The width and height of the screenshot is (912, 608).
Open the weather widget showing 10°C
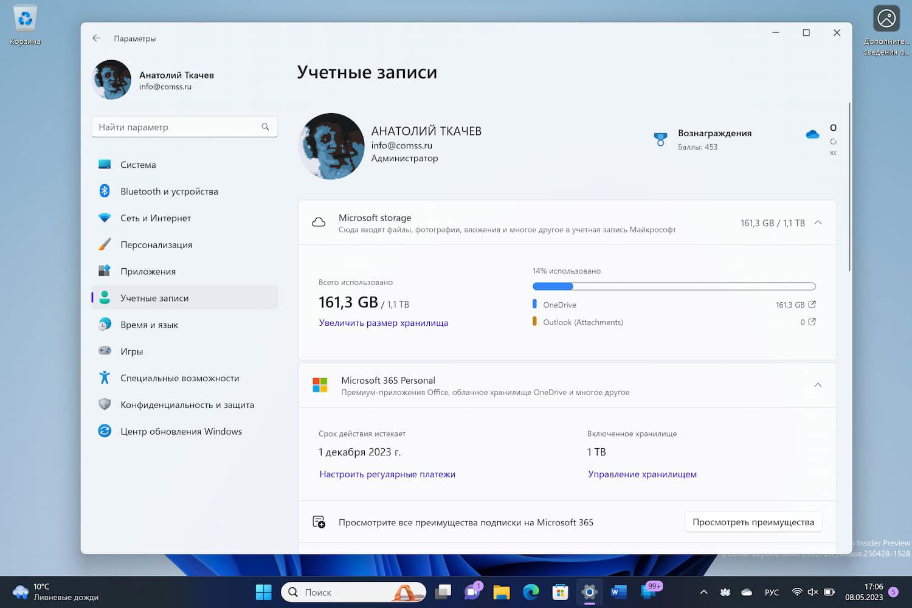pos(56,592)
